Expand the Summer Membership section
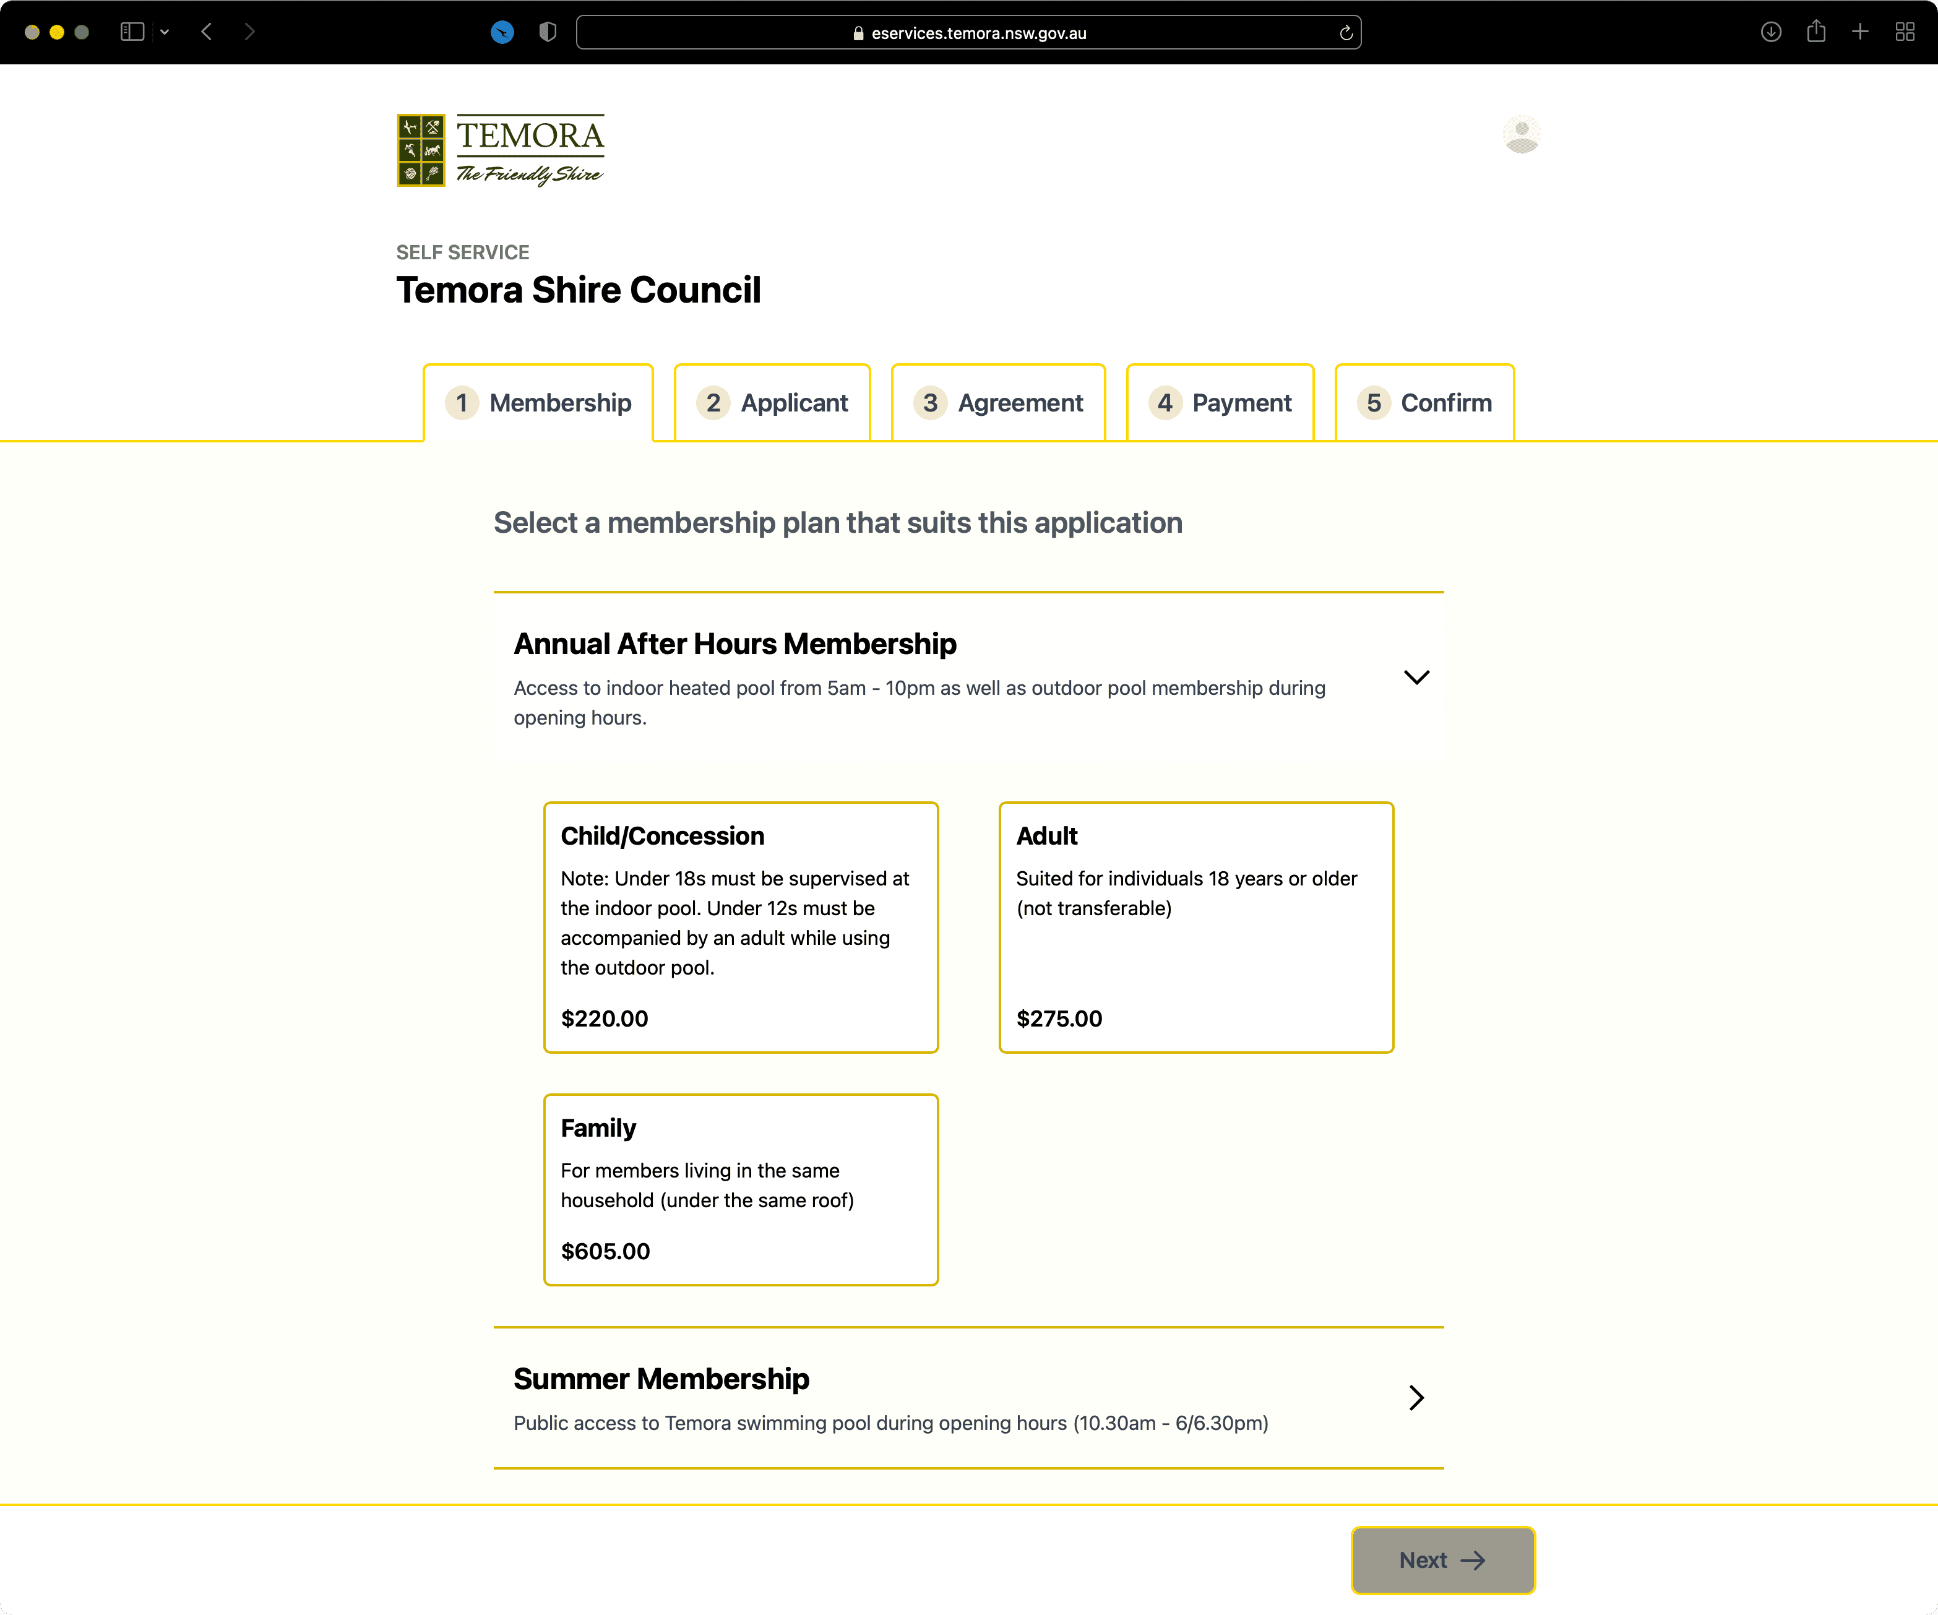Viewport: 1938px width, 1615px height. (1416, 1397)
